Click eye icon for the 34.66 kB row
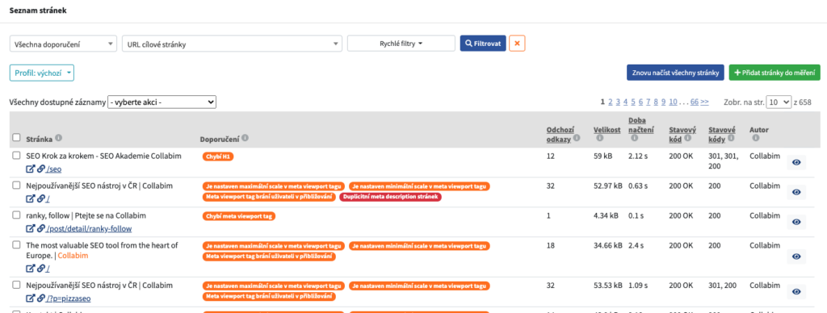The height and width of the screenshot is (313, 827). (x=796, y=257)
